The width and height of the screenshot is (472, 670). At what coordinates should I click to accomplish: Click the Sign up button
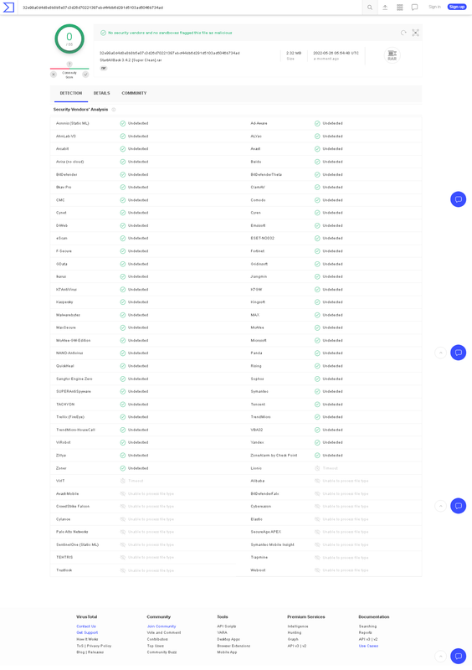point(457,7)
